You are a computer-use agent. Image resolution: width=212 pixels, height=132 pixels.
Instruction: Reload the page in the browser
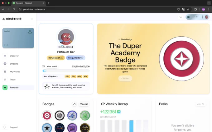coord(14,9)
